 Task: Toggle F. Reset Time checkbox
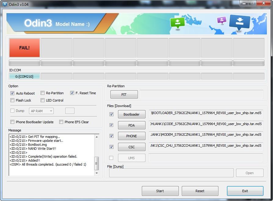(x=72, y=93)
